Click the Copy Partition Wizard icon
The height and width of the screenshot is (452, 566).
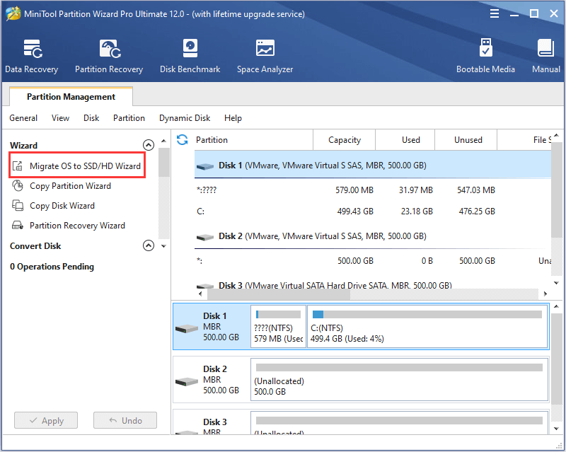point(17,186)
